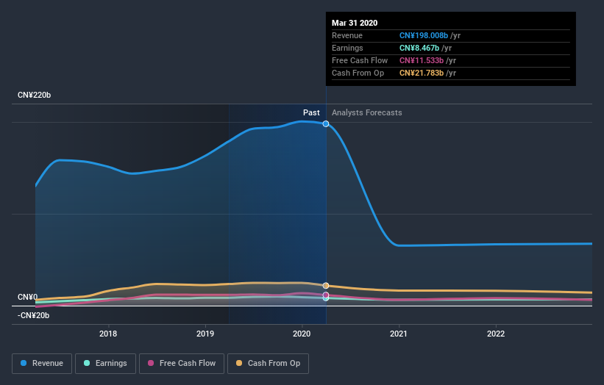Click the CN¥8.467b earnings value

(419, 48)
